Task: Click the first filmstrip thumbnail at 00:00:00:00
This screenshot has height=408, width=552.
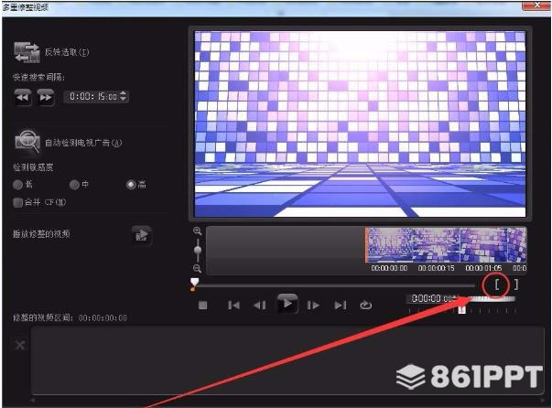Action: (x=389, y=245)
